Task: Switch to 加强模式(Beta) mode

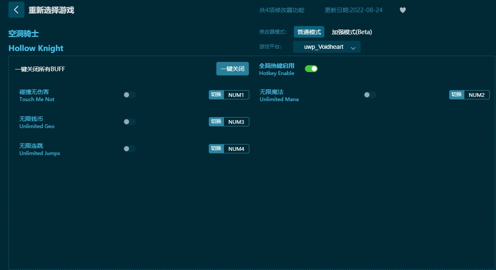Action: (352, 32)
